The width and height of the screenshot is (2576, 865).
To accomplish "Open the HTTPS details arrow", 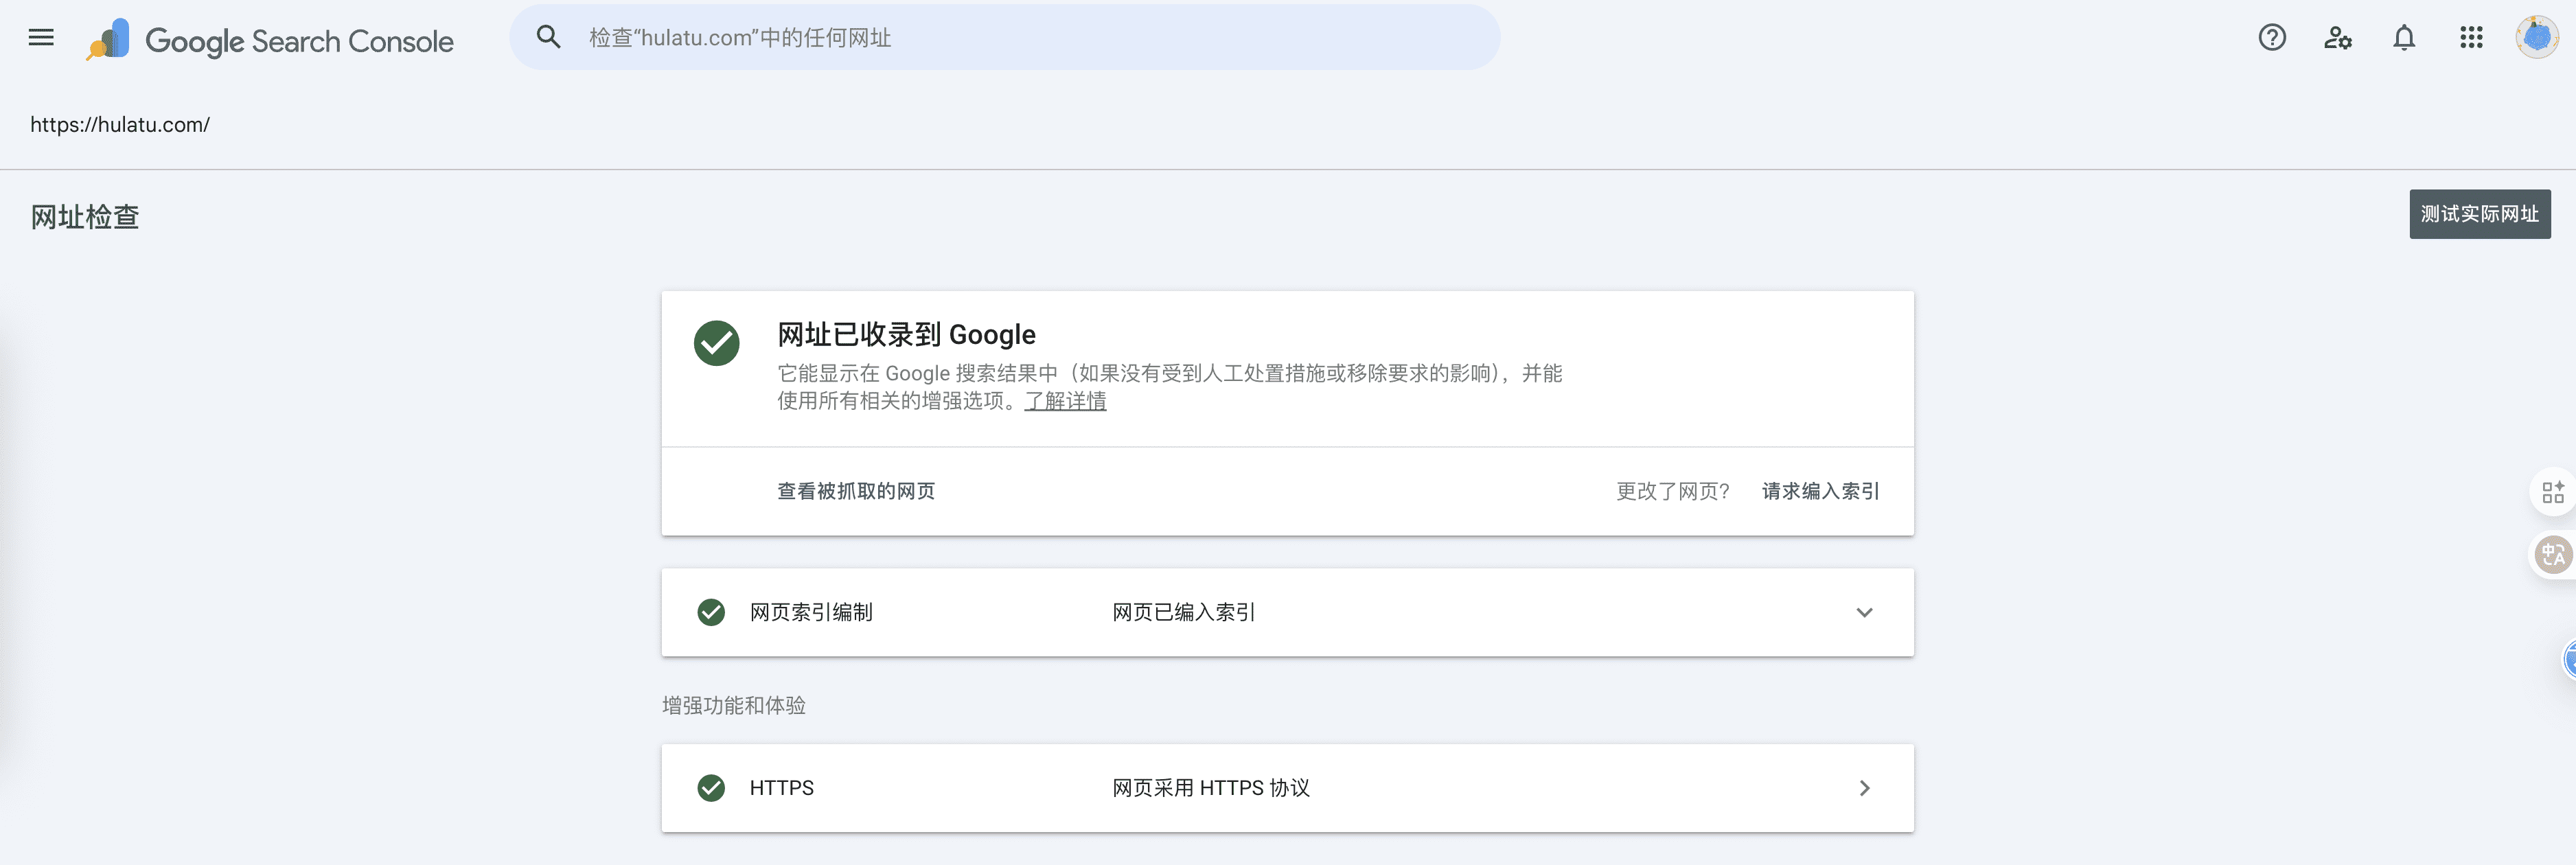I will pos(1864,788).
